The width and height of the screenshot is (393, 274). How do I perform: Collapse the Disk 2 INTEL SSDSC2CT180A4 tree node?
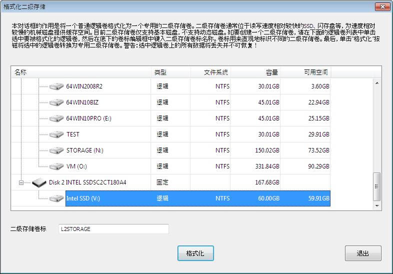pyautogui.click(x=21, y=182)
